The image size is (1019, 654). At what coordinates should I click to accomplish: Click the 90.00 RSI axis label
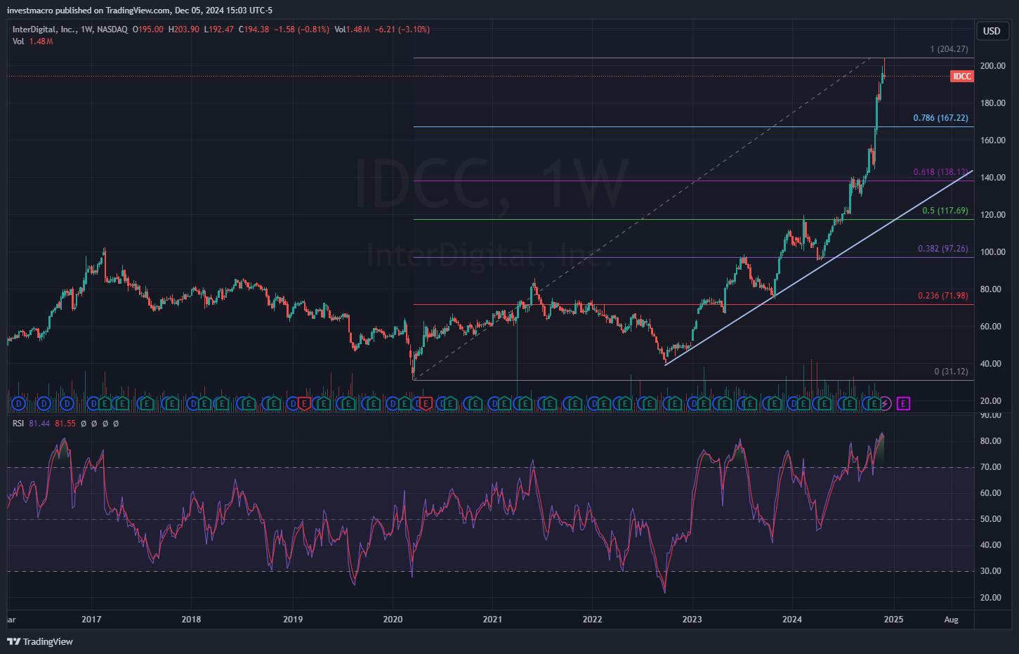991,415
